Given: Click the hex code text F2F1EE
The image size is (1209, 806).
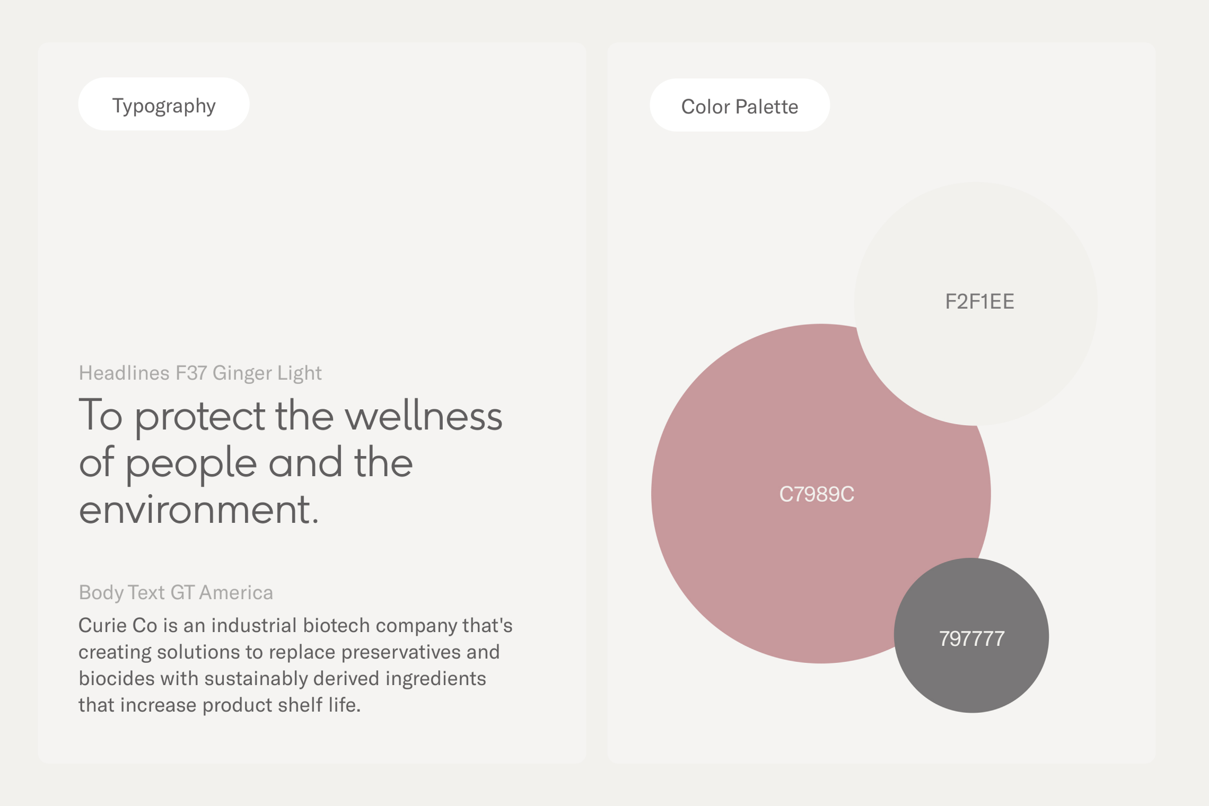Looking at the screenshot, I should point(979,302).
